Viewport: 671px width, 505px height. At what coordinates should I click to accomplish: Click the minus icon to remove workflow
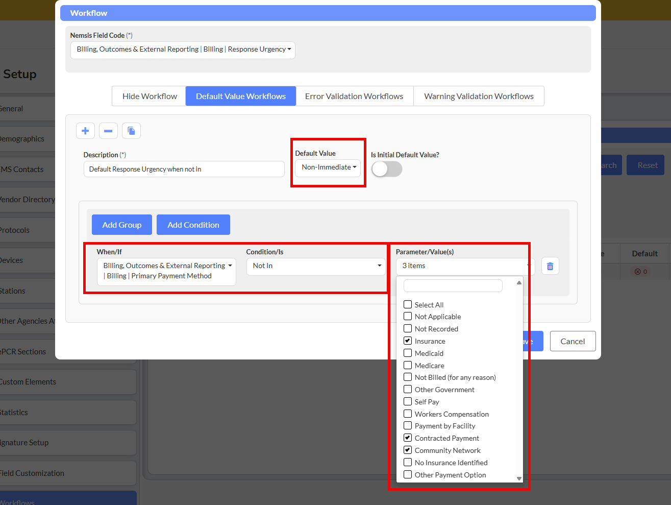[108, 131]
